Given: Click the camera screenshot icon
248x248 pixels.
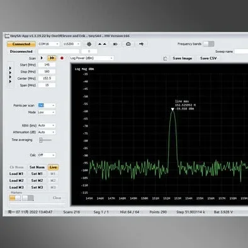Looking at the screenshot, I should (128, 44).
